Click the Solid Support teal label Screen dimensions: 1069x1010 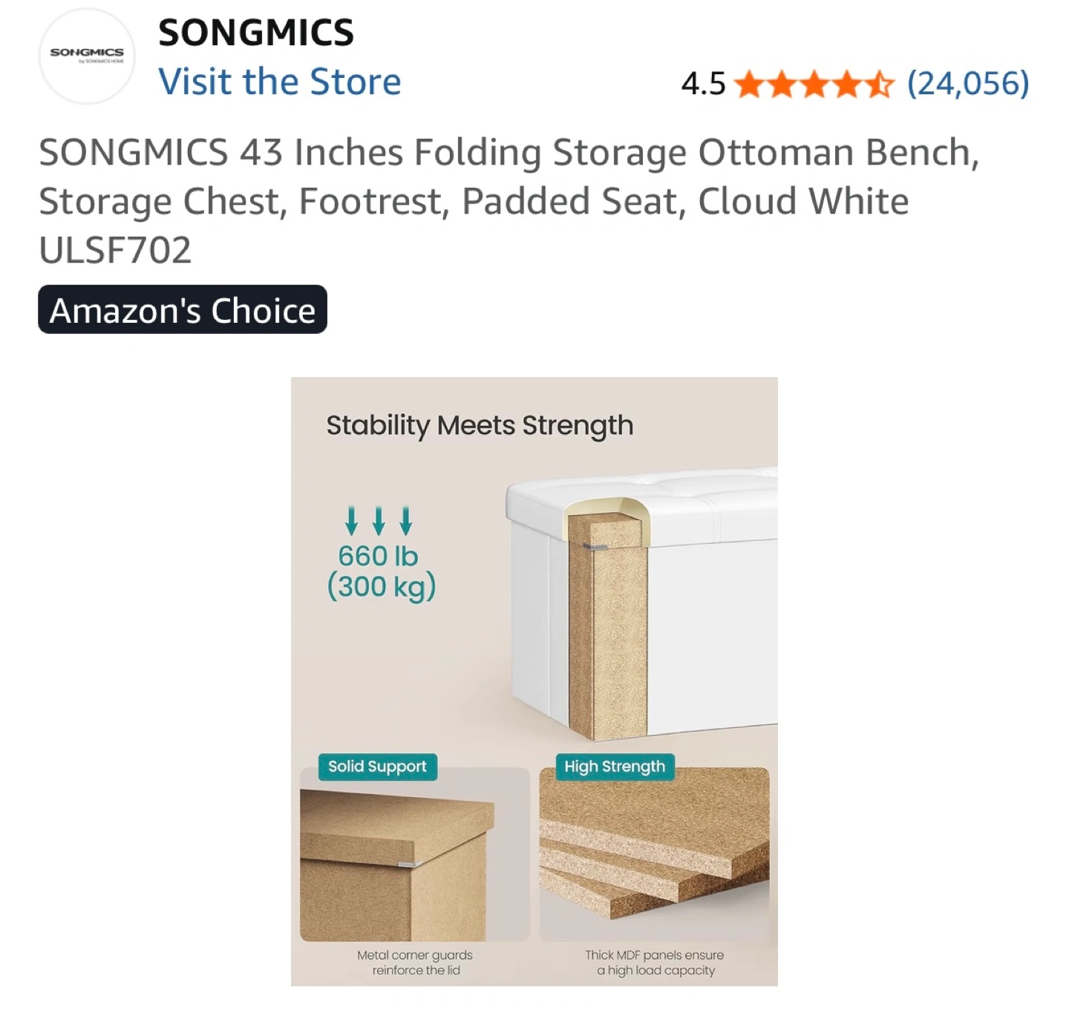[x=377, y=767]
